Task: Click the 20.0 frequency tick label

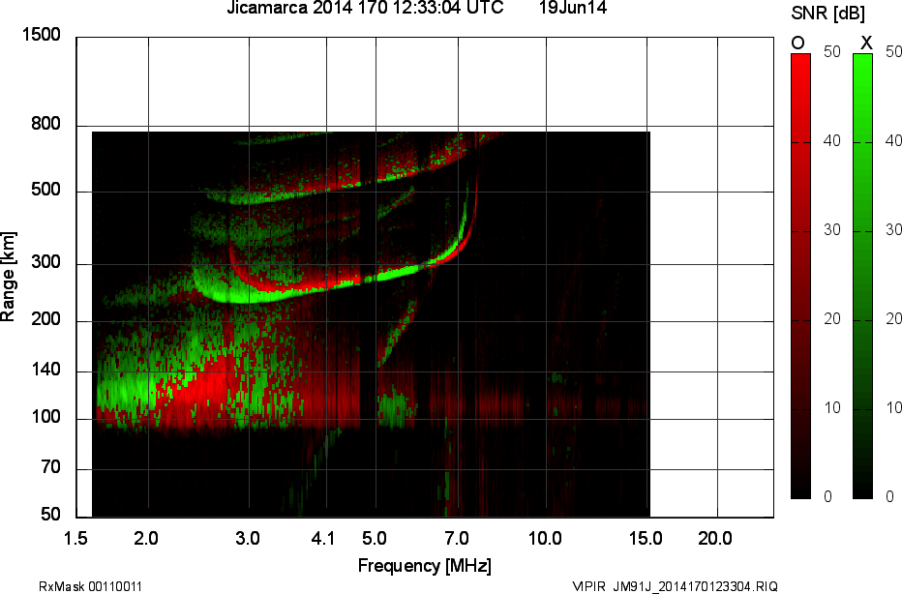Action: [715, 539]
